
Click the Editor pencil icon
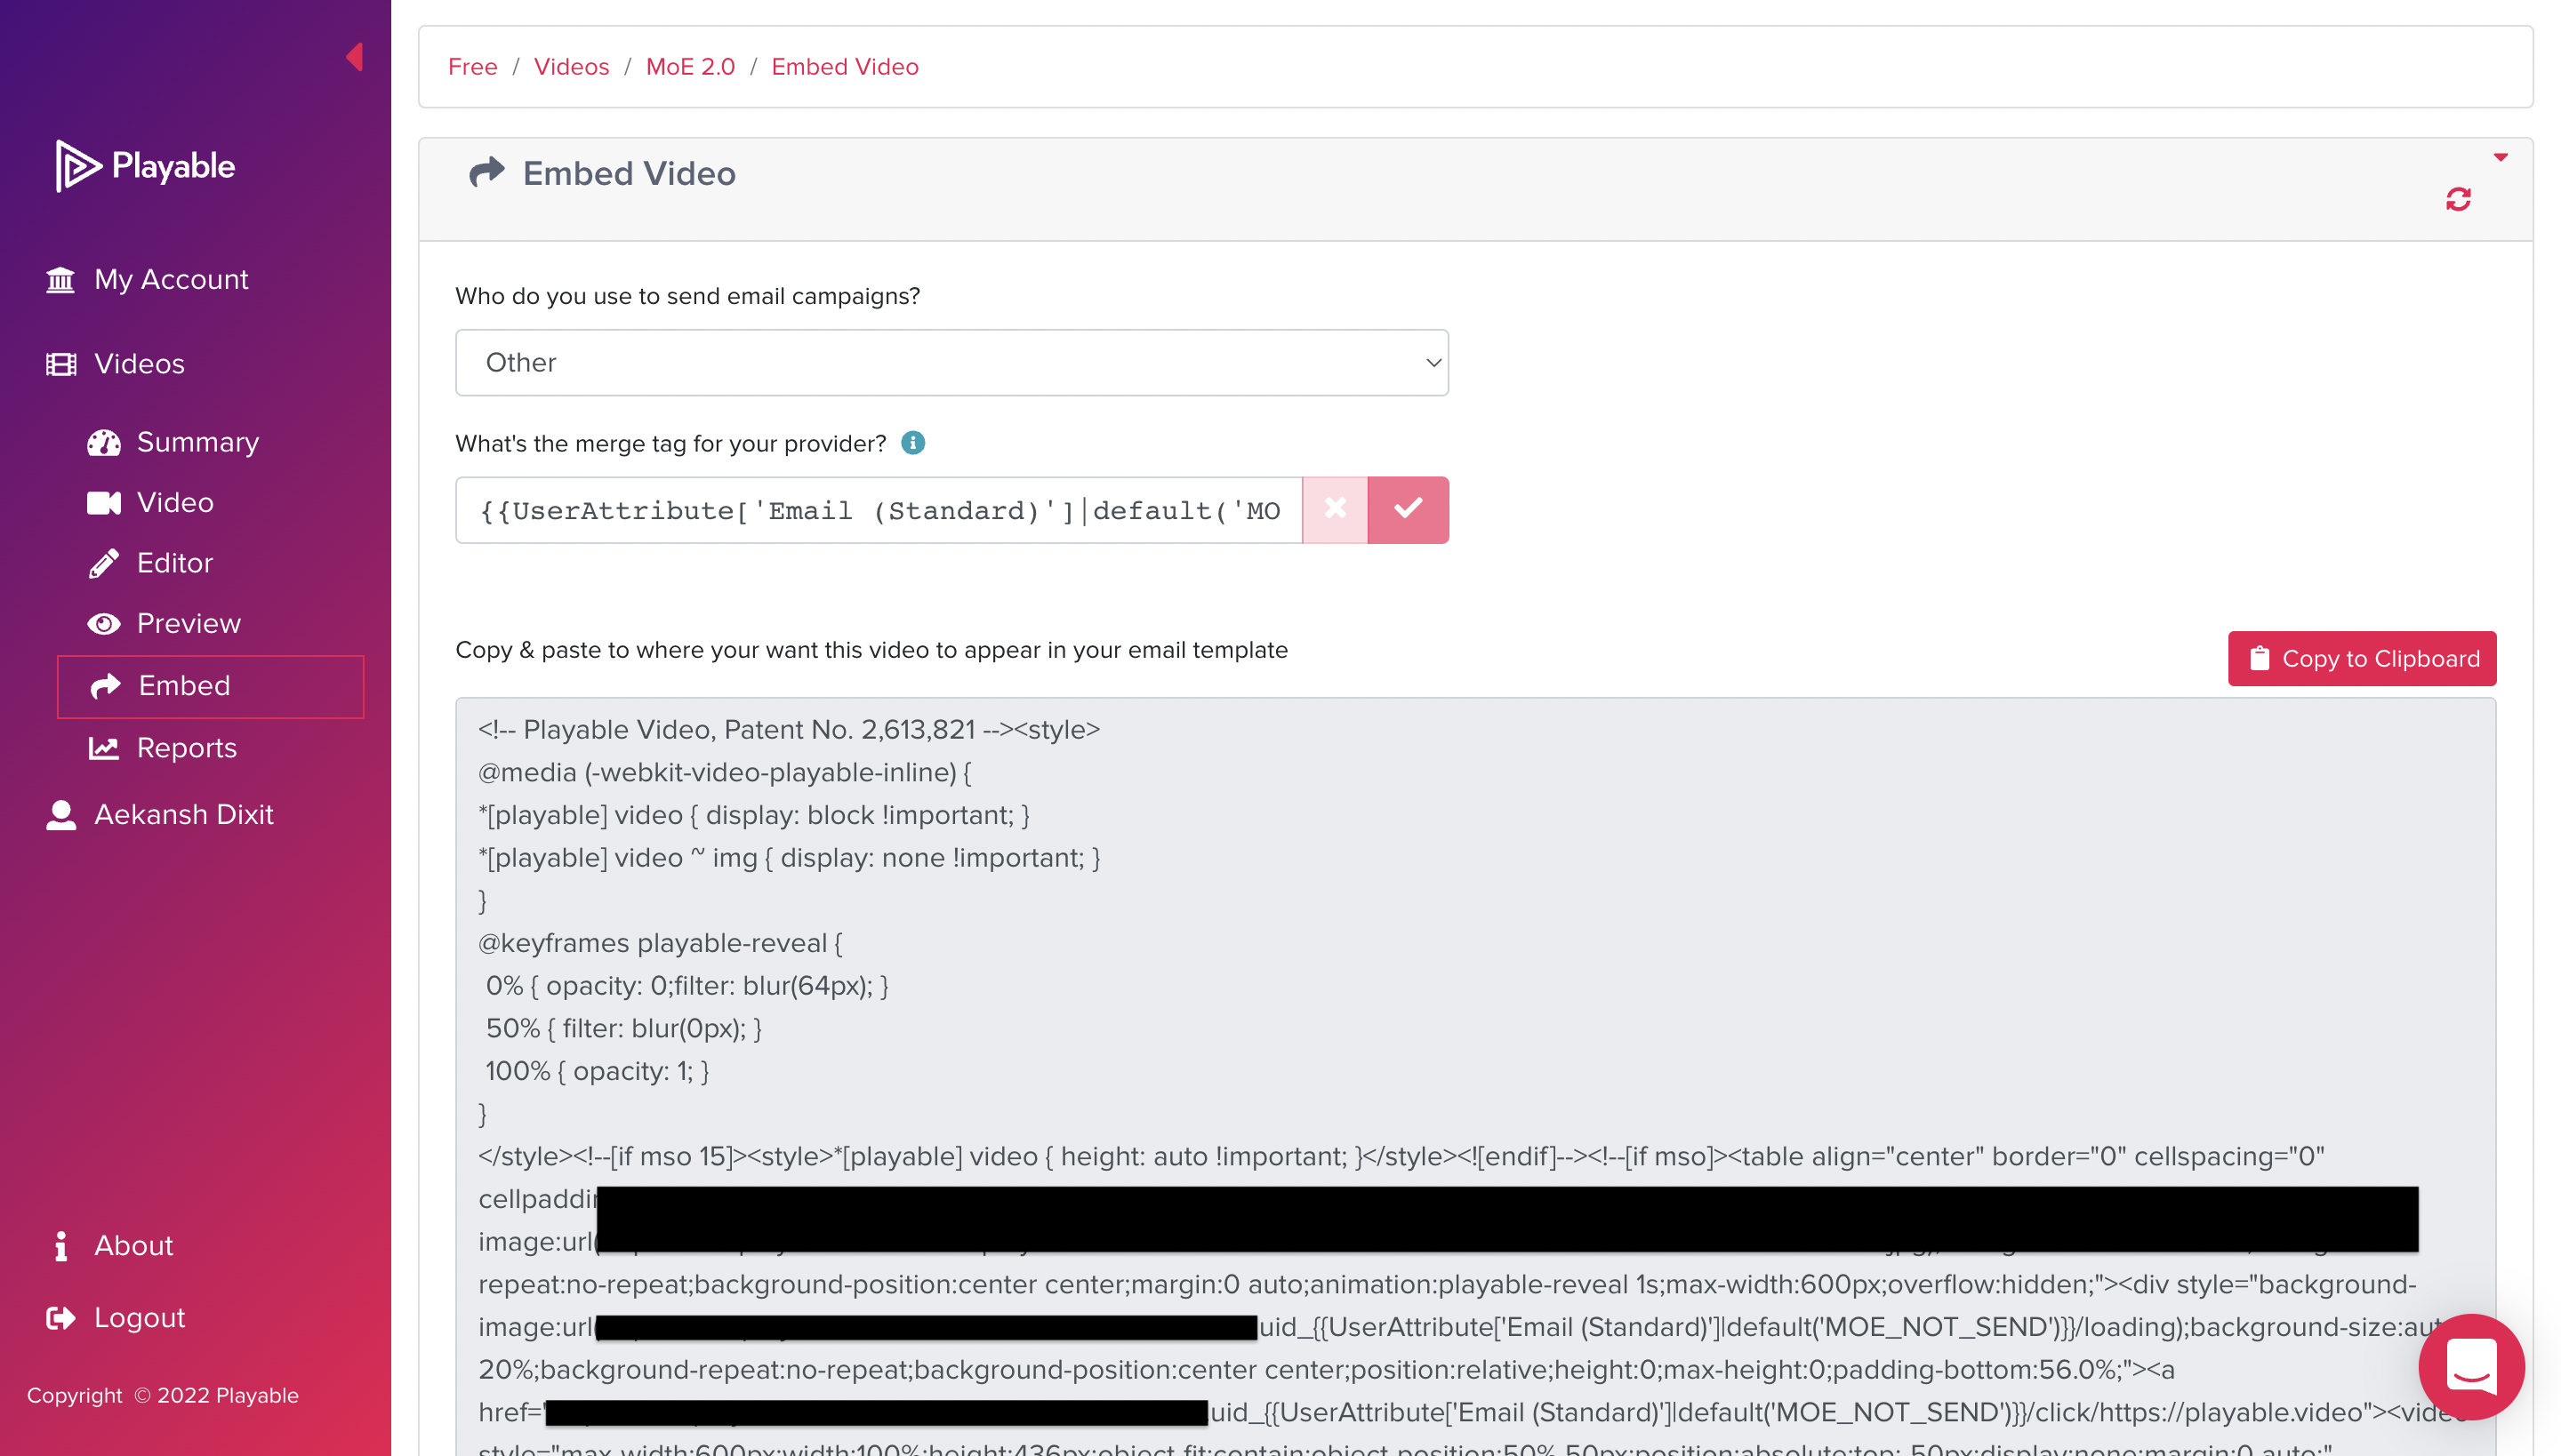point(104,564)
